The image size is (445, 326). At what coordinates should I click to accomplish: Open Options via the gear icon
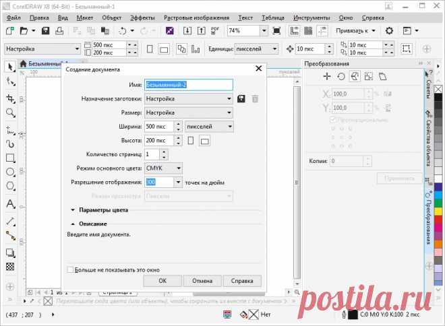[390, 30]
